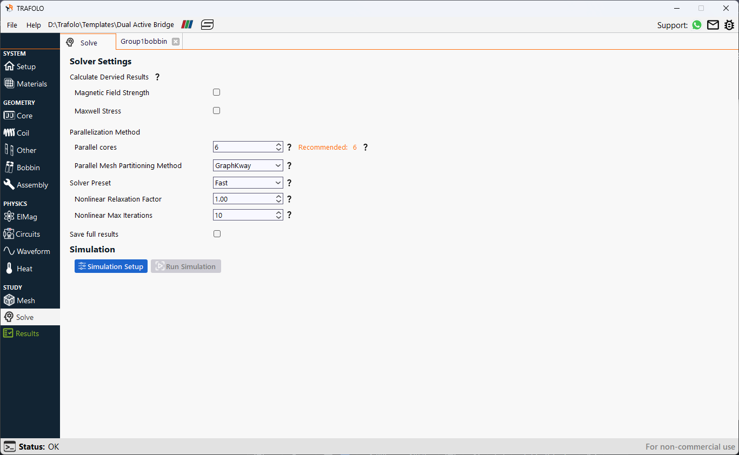Switch to the Mesh study panel
Viewport: 739px width, 455px height.
pyautogui.click(x=25, y=300)
